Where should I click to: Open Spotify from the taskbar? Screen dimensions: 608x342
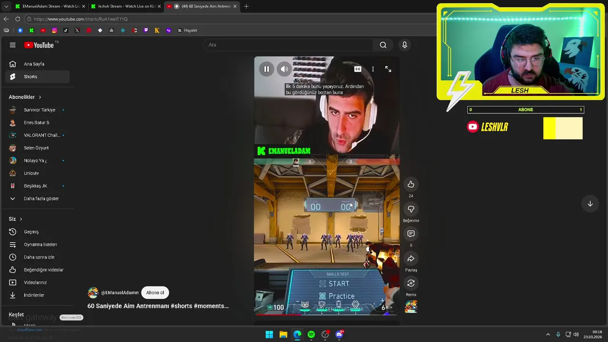(311, 334)
